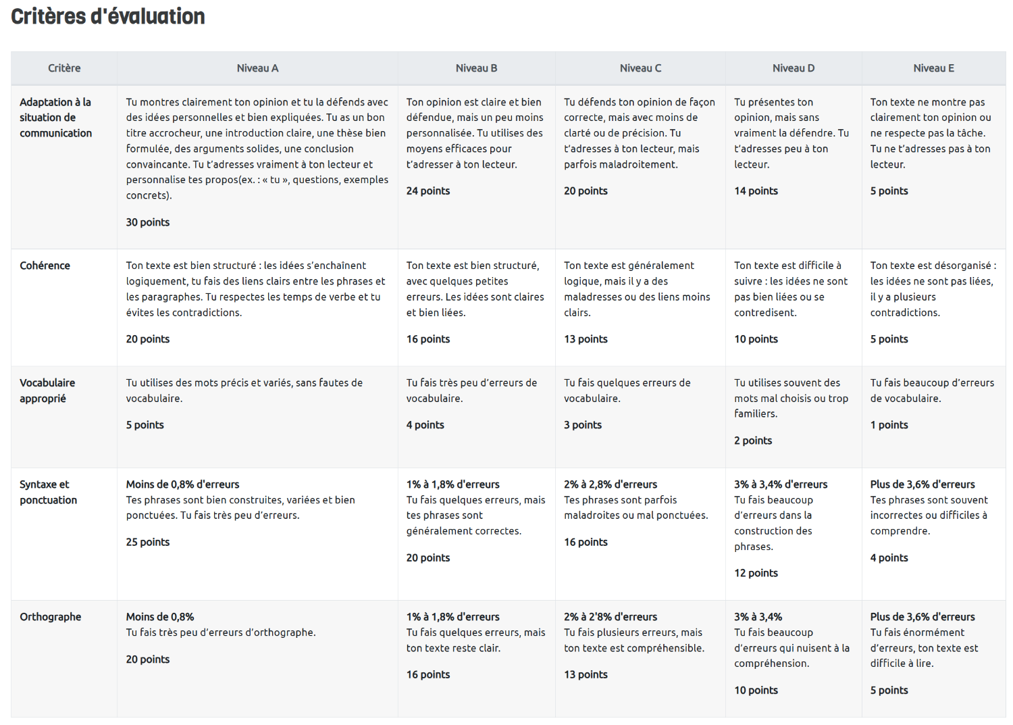Click "Moins de 0,8% d'erreurs" in the Syntaxe row

click(182, 484)
